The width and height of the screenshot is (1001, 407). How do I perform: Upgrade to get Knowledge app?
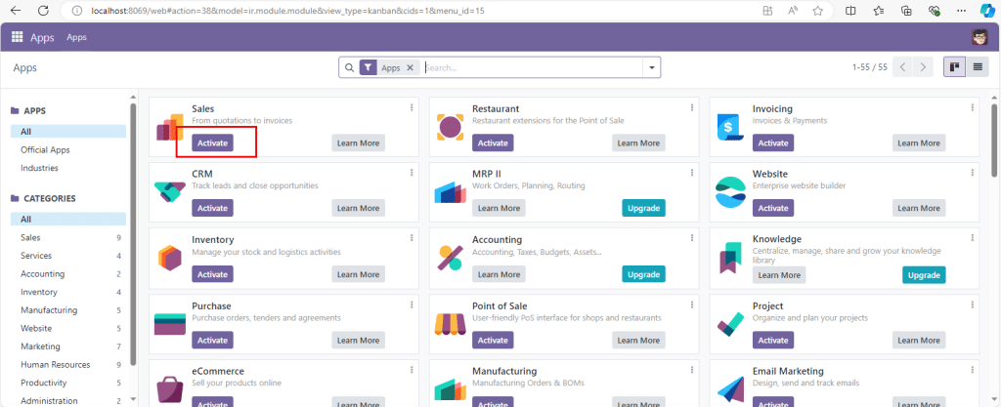pos(924,275)
